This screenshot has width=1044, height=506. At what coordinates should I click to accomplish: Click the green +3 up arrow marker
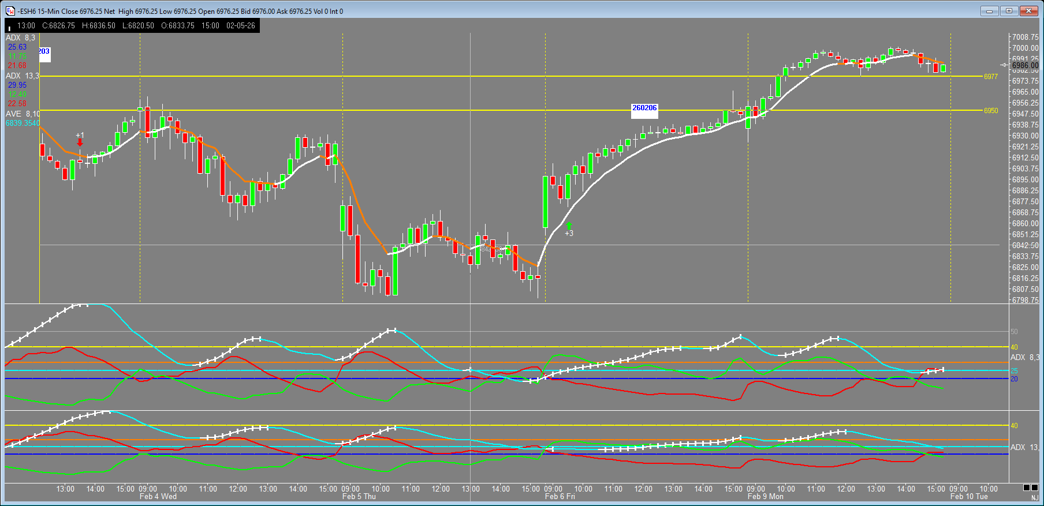(569, 226)
